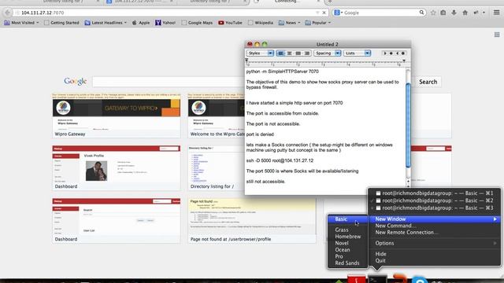Open the Styles dropdown in TextEdit
This screenshot has width=504, height=283.
[x=260, y=53]
